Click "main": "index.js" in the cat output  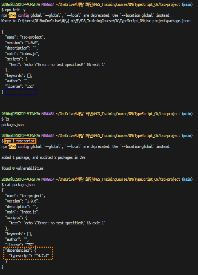[22, 212]
